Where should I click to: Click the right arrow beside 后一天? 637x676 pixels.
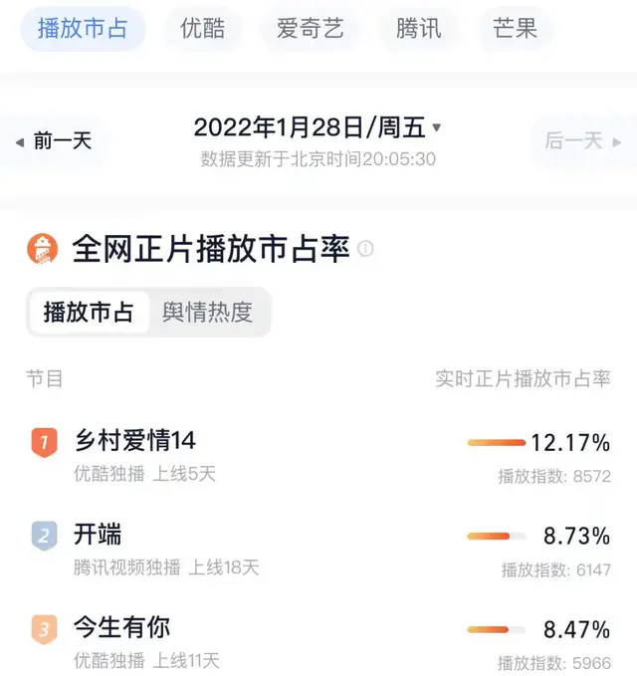tap(617, 142)
